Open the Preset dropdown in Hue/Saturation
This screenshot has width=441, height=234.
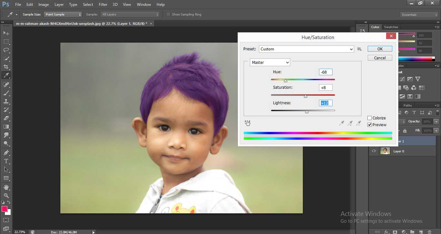[352, 49]
